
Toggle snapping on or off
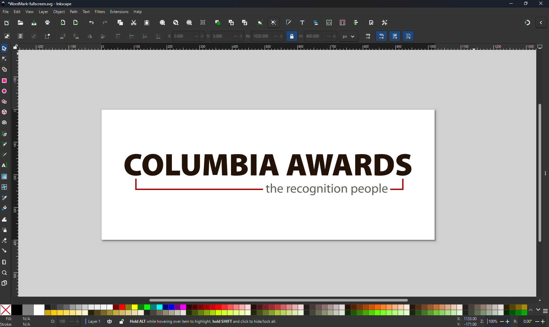[x=527, y=23]
